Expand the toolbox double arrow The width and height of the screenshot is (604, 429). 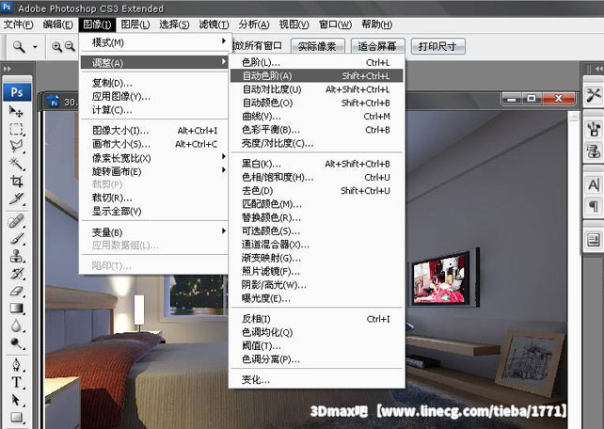click(x=8, y=69)
